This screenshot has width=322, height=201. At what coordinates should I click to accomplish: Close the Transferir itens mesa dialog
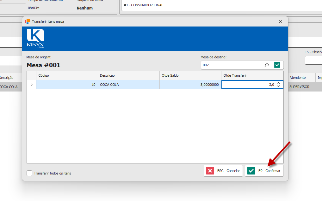click(281, 21)
